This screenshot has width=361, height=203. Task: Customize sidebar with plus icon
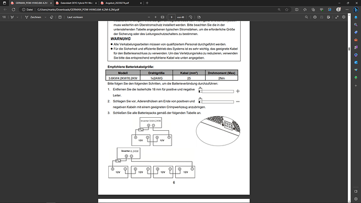356,86
